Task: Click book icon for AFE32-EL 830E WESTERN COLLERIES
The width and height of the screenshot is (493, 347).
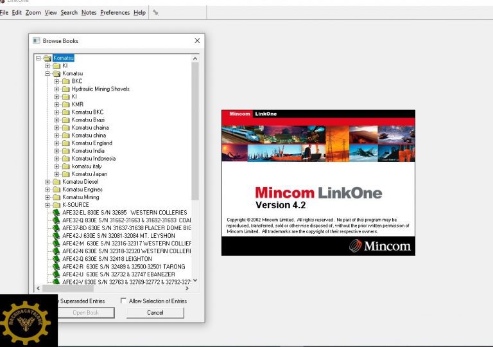Action: point(56,213)
